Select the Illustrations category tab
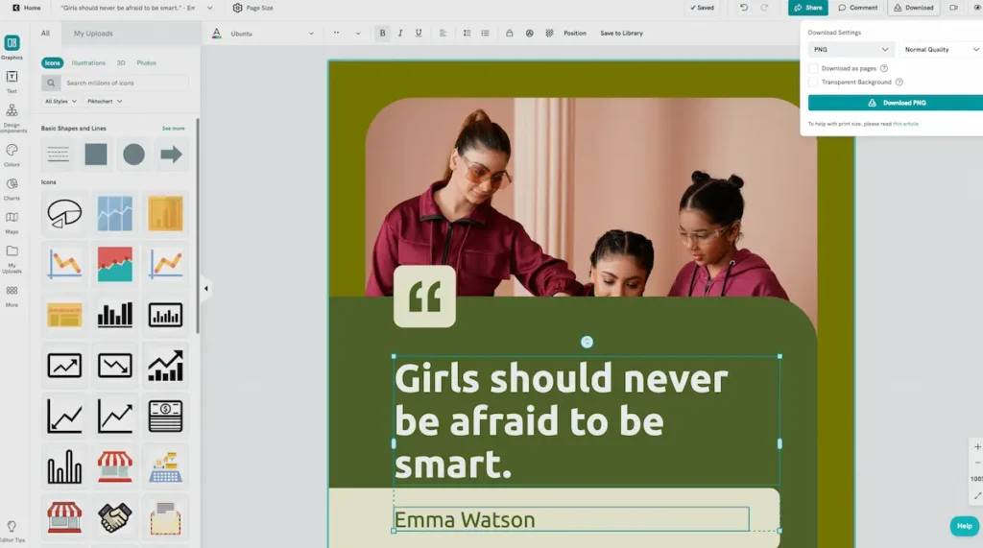Image resolution: width=983 pixels, height=548 pixels. [88, 62]
